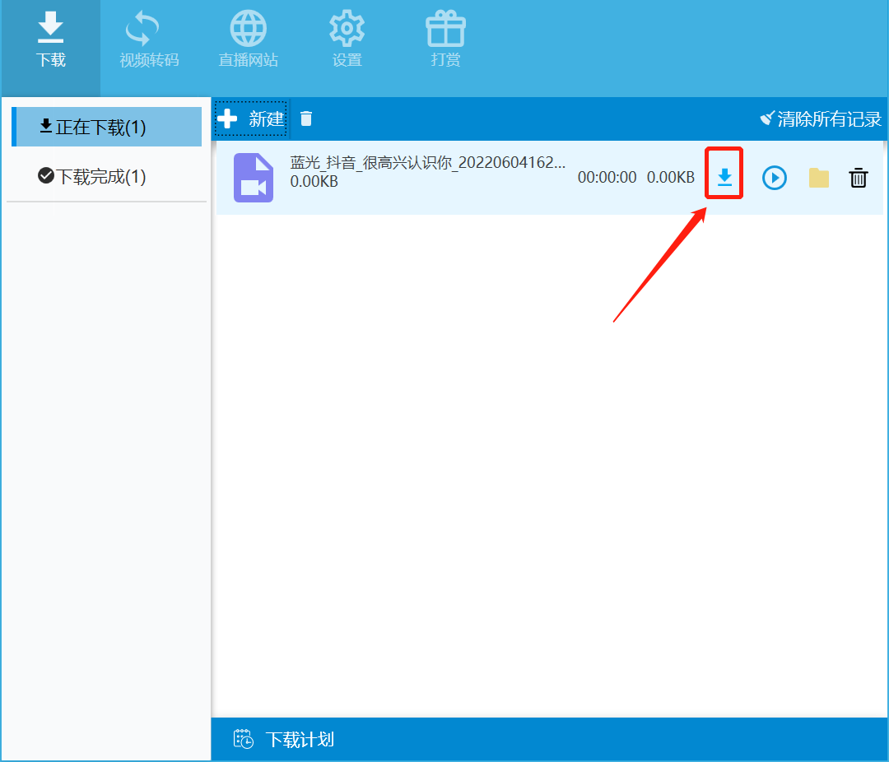Start download with blue download arrow icon
The height and width of the screenshot is (762, 889).
724,178
